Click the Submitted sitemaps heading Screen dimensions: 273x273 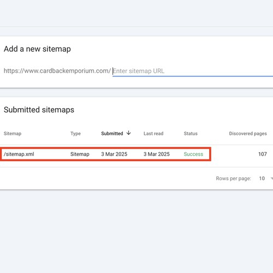click(x=39, y=110)
